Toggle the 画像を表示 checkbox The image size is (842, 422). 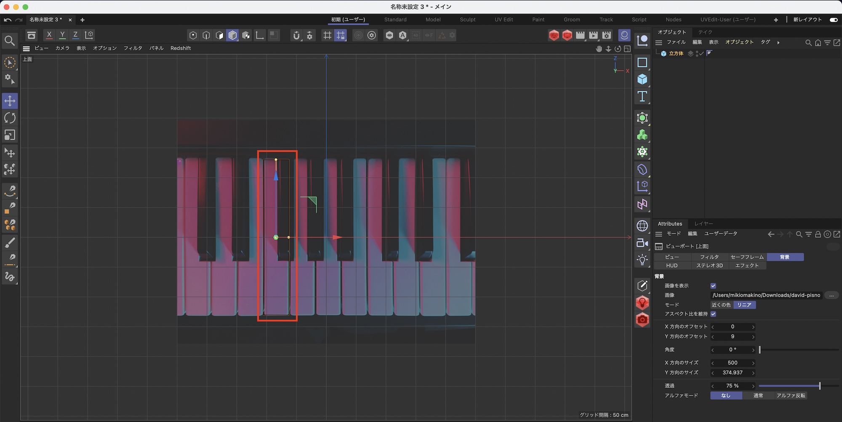[713, 286]
